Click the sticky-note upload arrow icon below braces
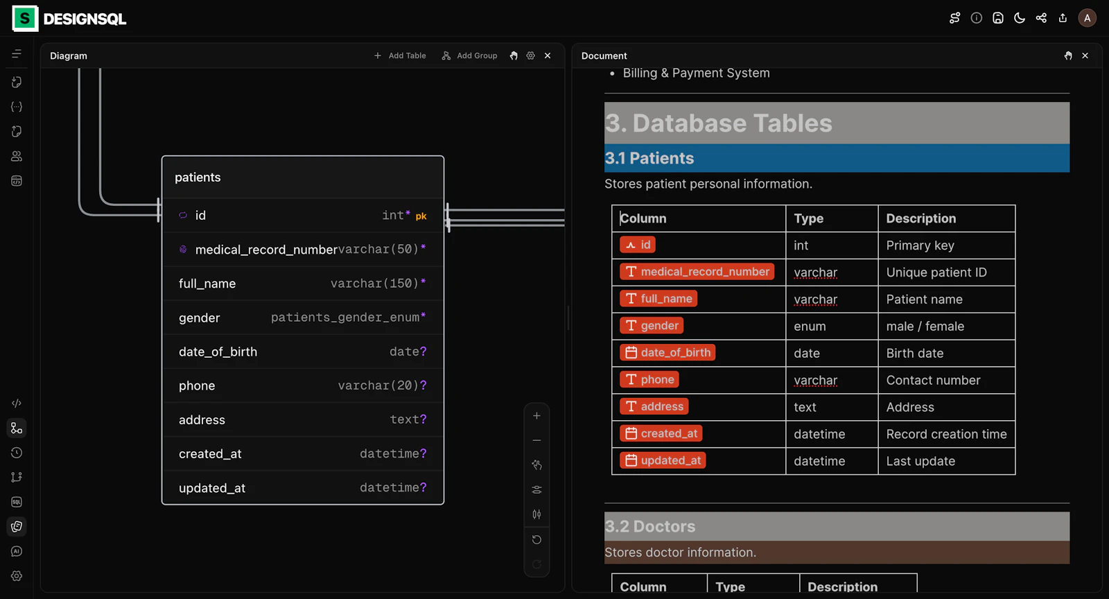The image size is (1109, 599). click(x=17, y=131)
